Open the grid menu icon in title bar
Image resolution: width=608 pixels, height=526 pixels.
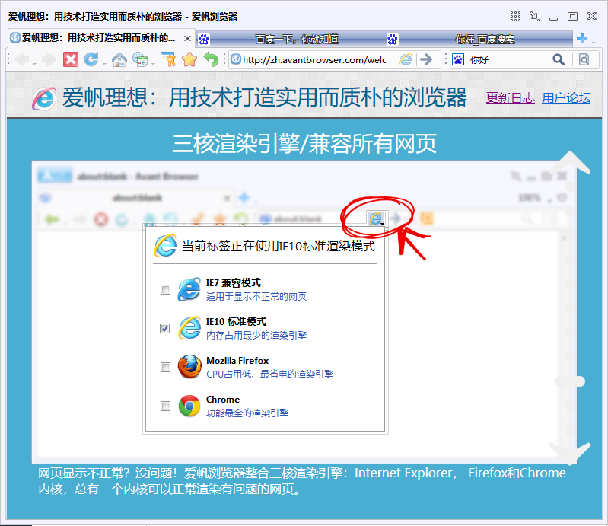(x=515, y=16)
